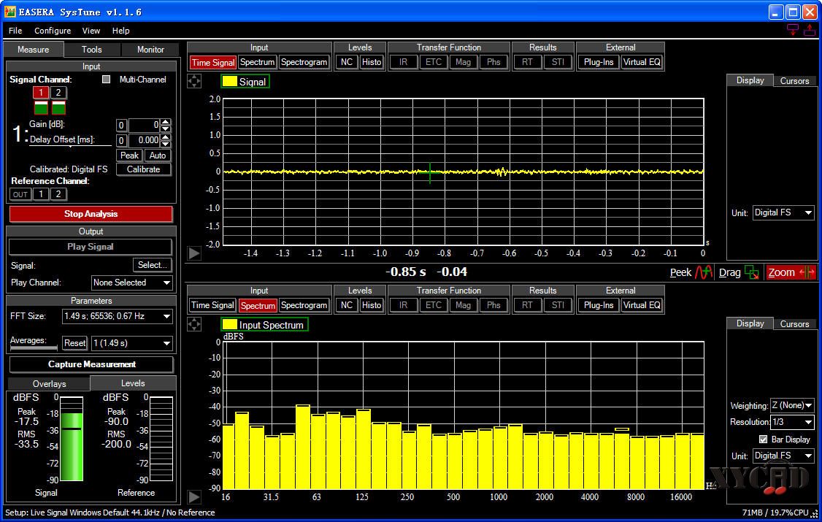The height and width of the screenshot is (522, 822).
Task: Activate the red Zoom mode button
Action: 791,272
